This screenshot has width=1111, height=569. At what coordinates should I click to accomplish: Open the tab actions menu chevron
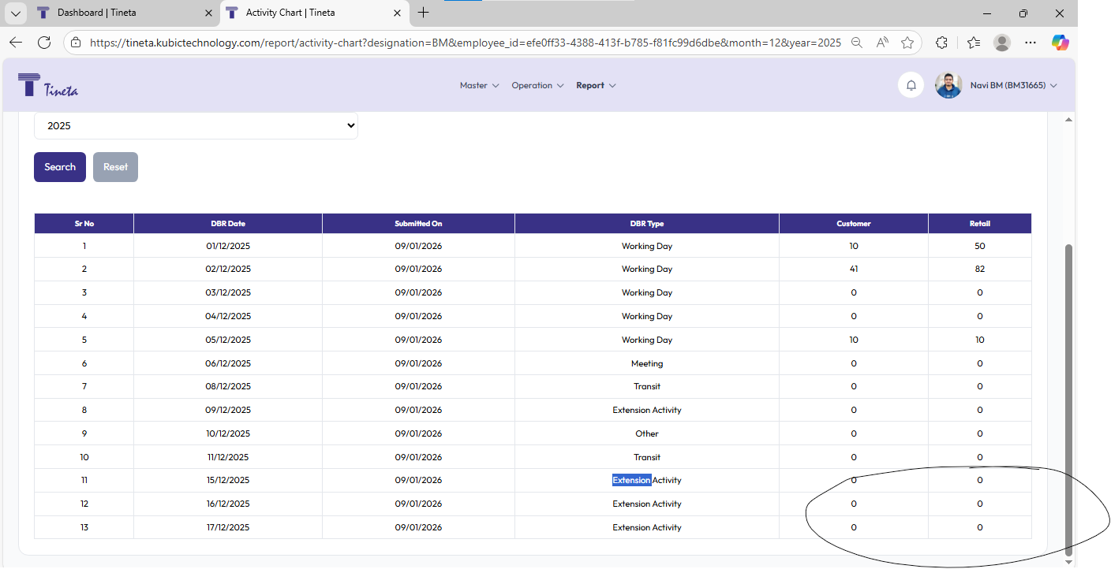click(15, 13)
